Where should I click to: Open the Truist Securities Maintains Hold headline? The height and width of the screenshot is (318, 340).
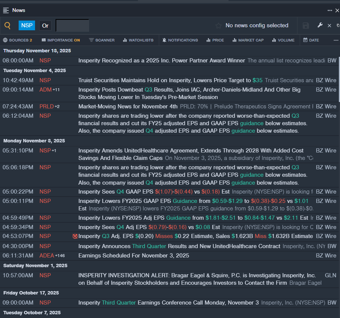(x=164, y=80)
